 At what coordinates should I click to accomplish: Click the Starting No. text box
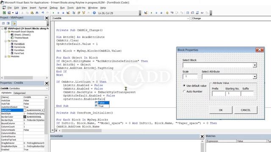point(233,93)
